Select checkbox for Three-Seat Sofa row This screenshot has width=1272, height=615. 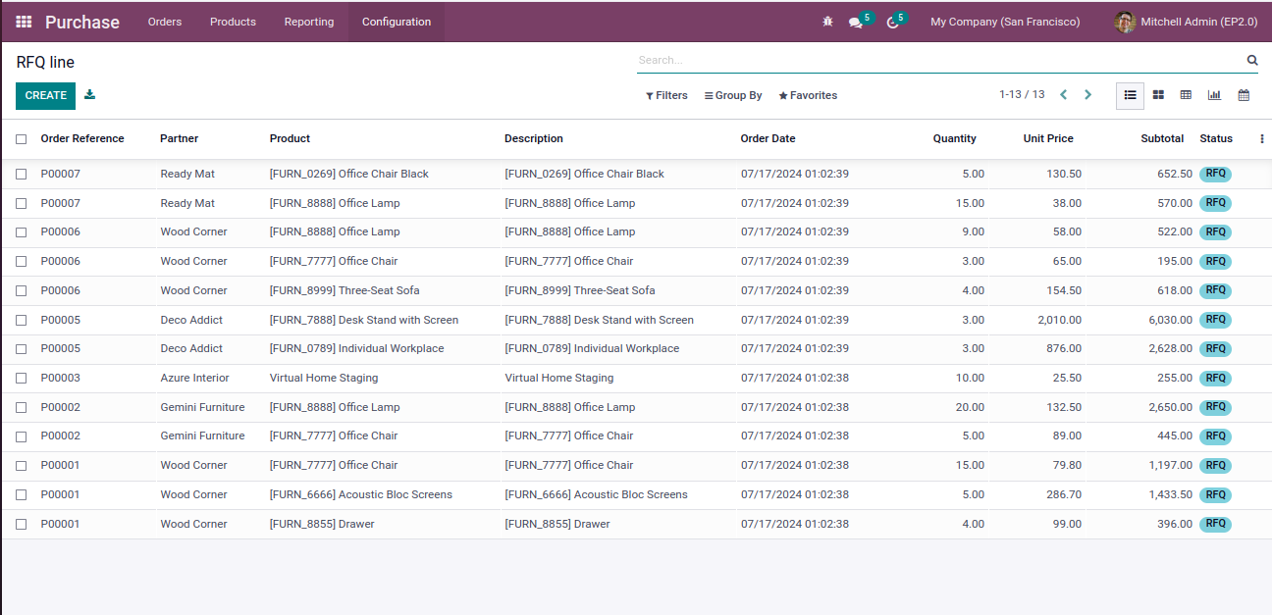tap(22, 290)
